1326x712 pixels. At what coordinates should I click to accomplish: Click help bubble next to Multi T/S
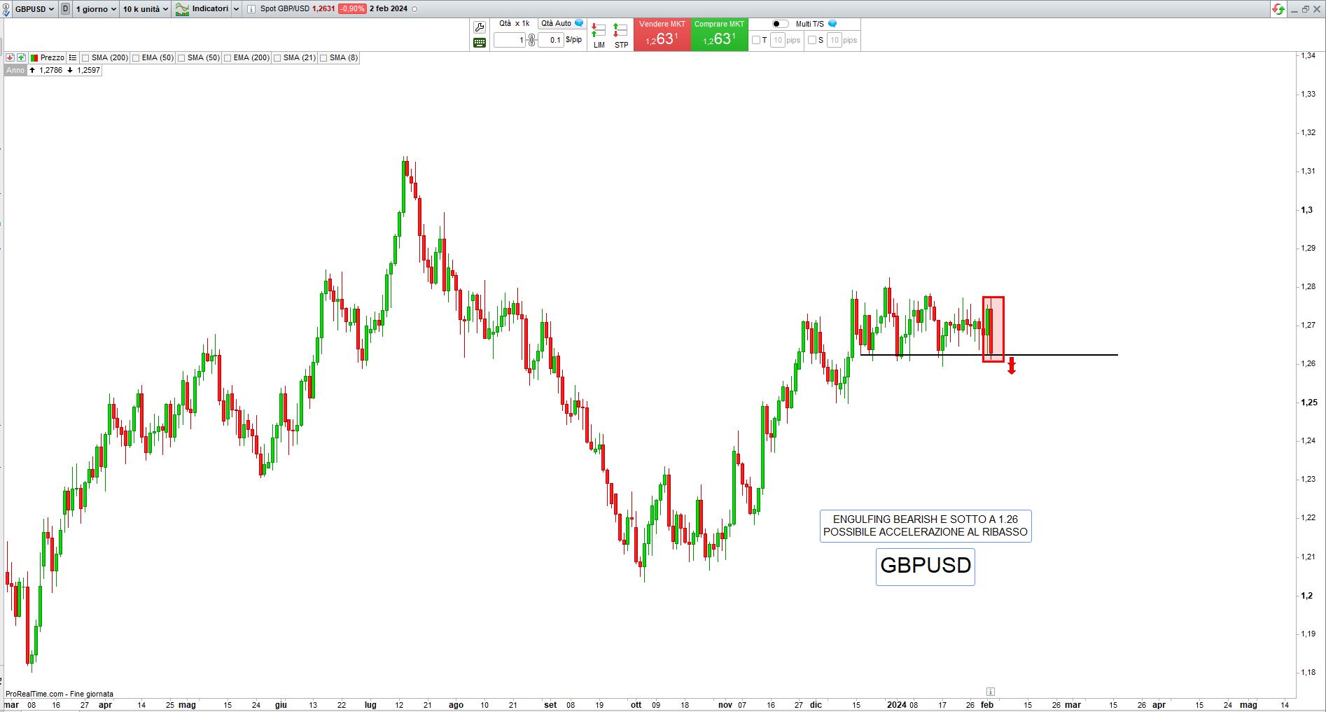coord(832,23)
